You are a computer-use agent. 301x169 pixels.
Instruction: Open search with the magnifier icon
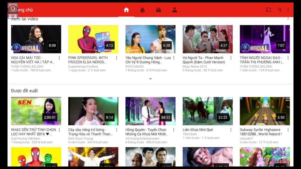pos(280,10)
